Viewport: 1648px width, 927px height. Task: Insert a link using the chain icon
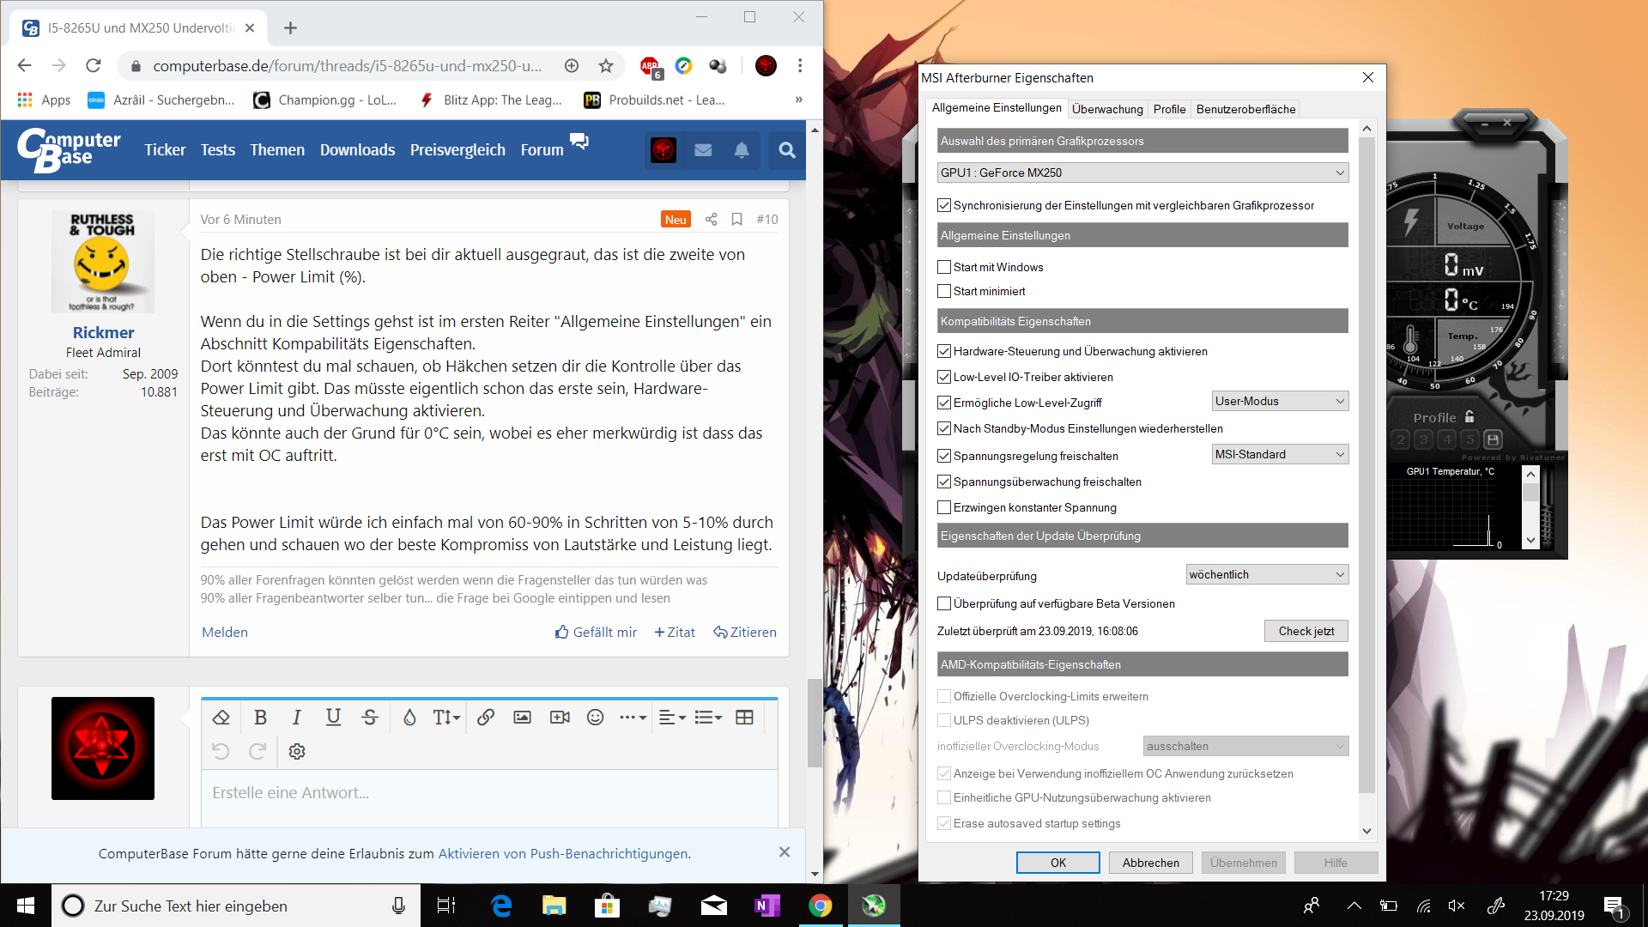pos(486,718)
